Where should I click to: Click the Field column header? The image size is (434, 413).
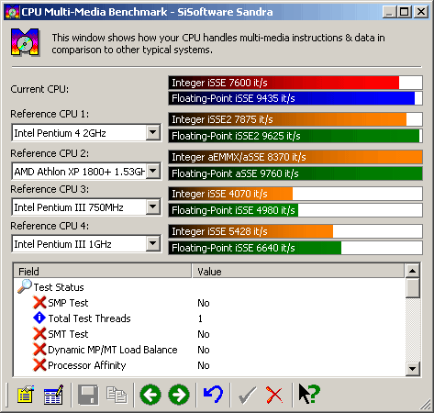103,271
